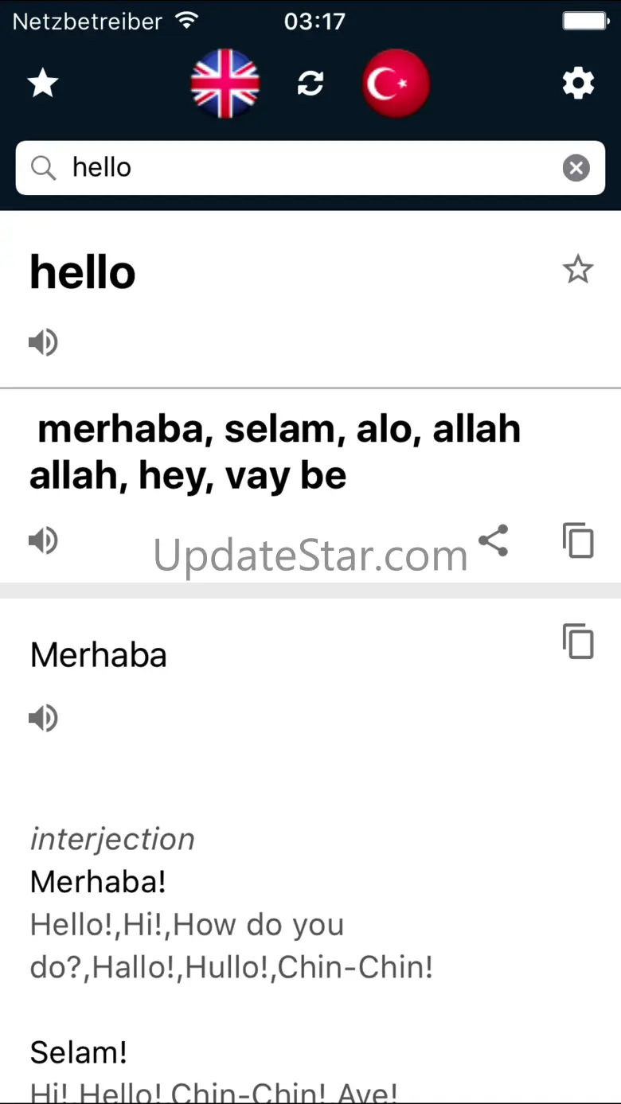Select the Selam! translation entry
621x1104 pixels.
[x=78, y=1051]
